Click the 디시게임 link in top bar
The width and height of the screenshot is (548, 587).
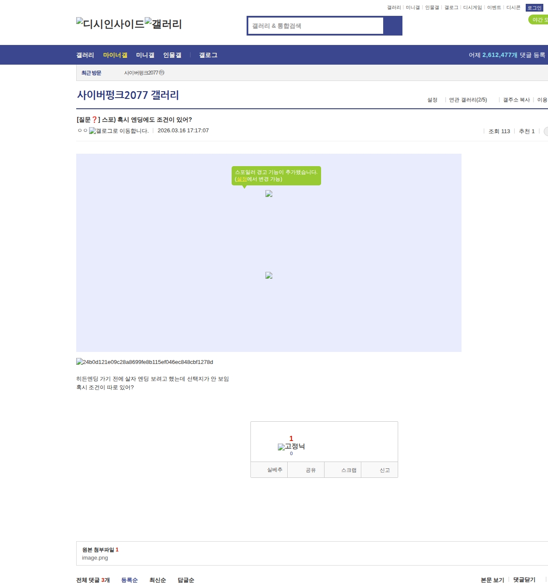click(471, 7)
